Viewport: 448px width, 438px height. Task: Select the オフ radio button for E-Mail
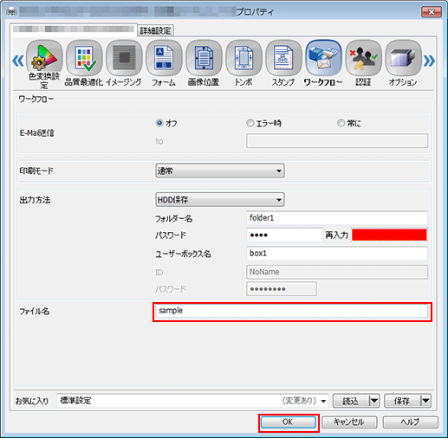coord(159,123)
